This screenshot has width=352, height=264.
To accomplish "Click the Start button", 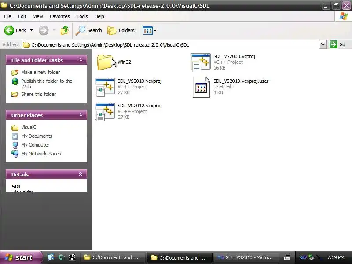I will [21, 257].
